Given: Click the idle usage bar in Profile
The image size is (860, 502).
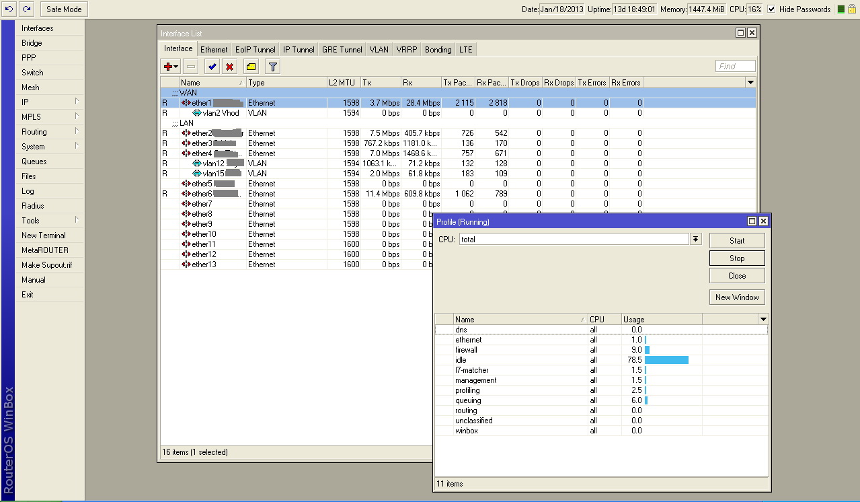Looking at the screenshot, I should click(666, 360).
